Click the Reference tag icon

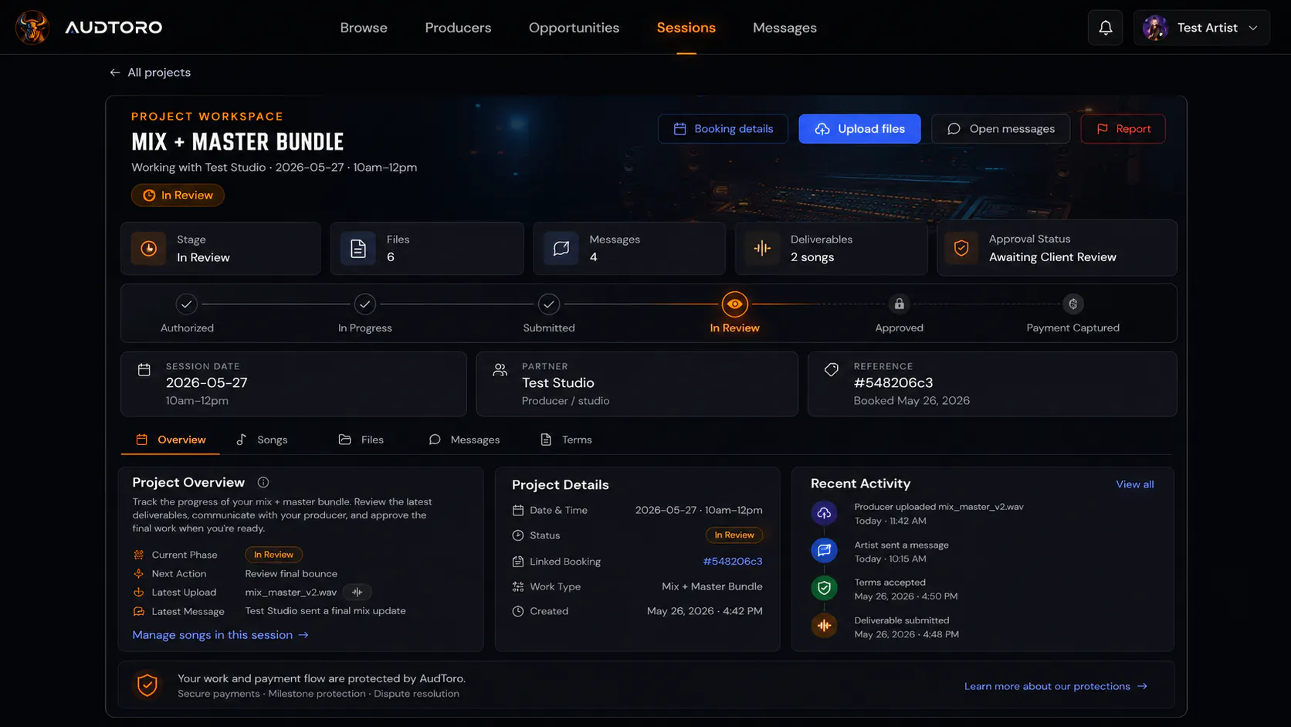(x=832, y=369)
